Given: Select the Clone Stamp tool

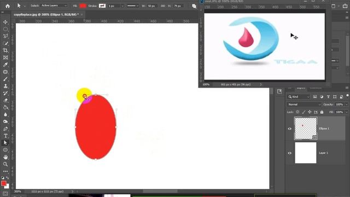Looking at the screenshot, I should [x=5, y=86].
